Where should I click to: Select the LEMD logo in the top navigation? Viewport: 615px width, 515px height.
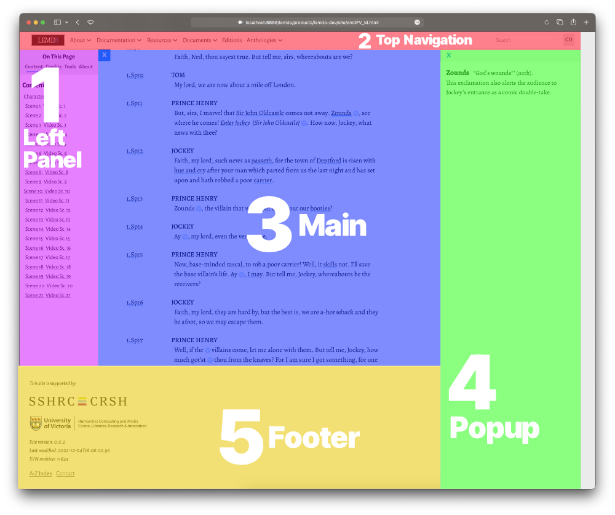coord(47,39)
